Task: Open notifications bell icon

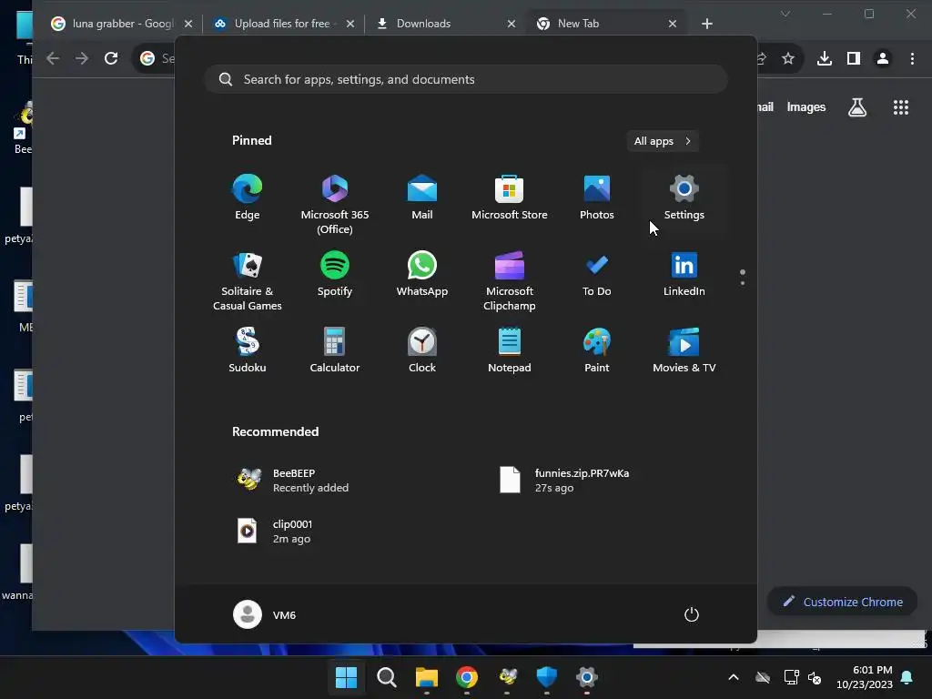Action: (x=907, y=677)
